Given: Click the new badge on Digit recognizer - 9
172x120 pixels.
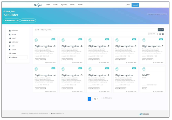Looking at the screenshot, I should pyautogui.click(x=53, y=39).
